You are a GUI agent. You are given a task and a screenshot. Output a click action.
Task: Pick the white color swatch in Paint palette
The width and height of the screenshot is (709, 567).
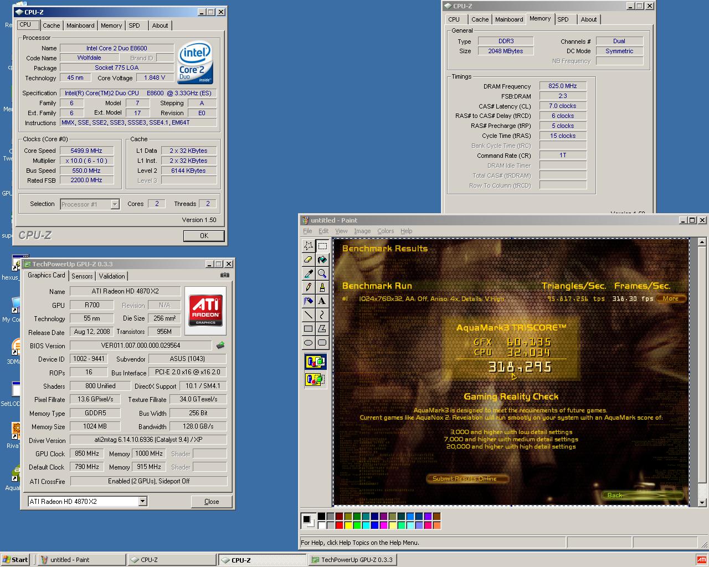coord(321,525)
